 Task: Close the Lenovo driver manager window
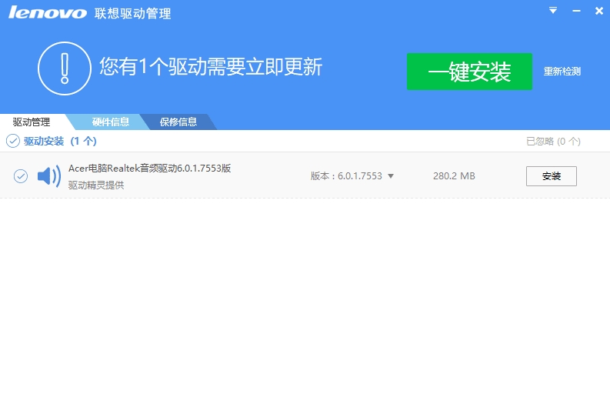pos(598,11)
